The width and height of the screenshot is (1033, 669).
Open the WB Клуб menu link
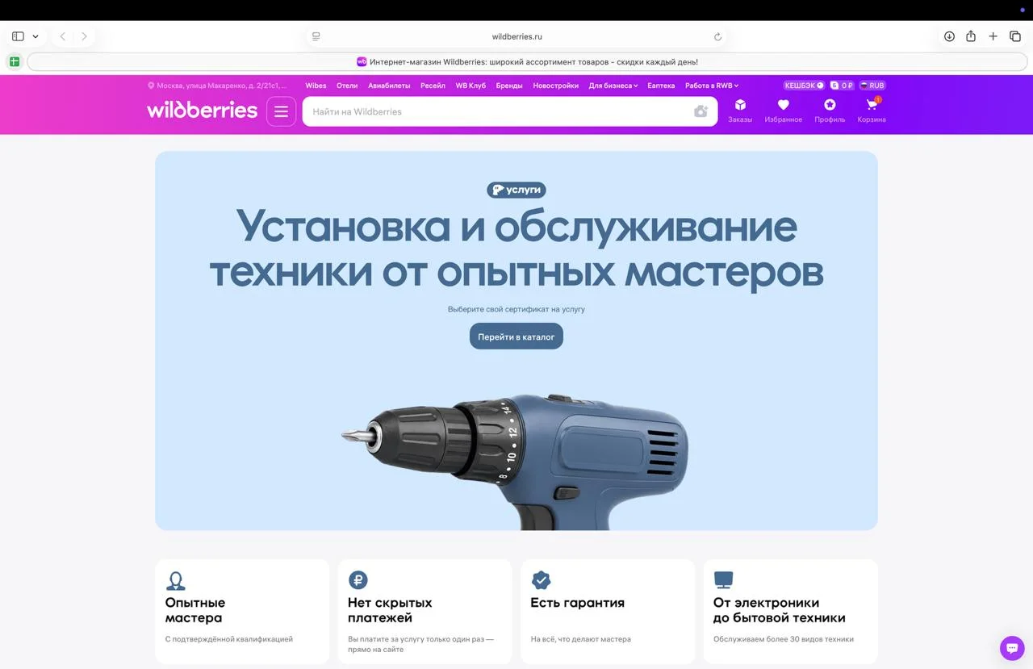point(470,86)
